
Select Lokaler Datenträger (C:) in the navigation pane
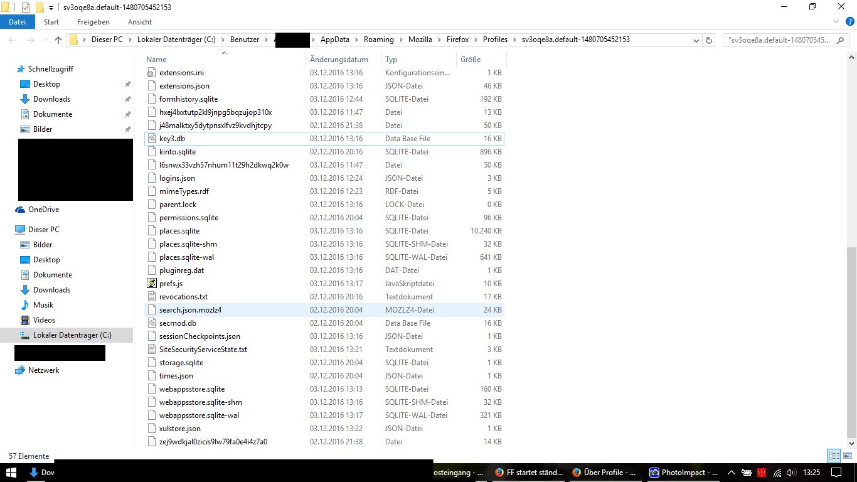72,335
